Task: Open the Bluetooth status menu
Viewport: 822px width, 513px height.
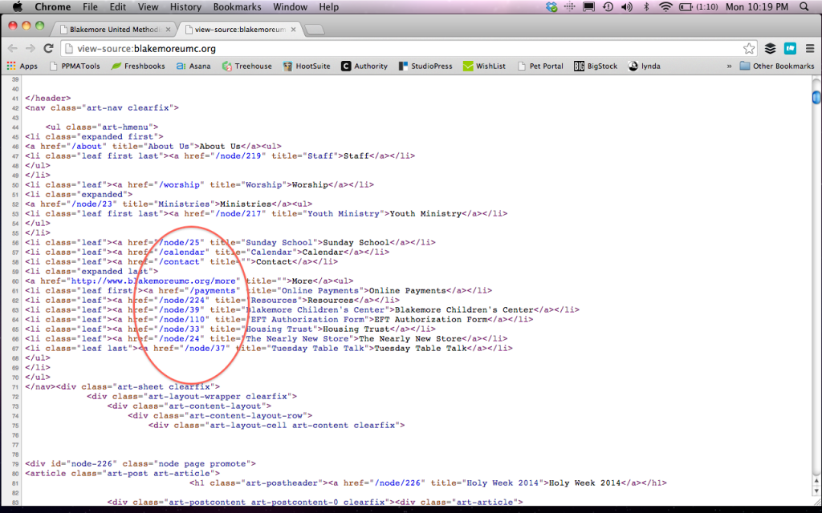Action: pyautogui.click(x=646, y=6)
